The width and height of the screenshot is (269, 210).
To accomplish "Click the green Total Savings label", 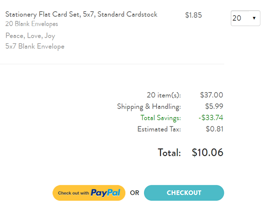I will tap(160, 118).
